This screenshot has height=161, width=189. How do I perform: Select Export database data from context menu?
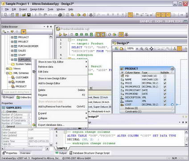tap(51, 125)
